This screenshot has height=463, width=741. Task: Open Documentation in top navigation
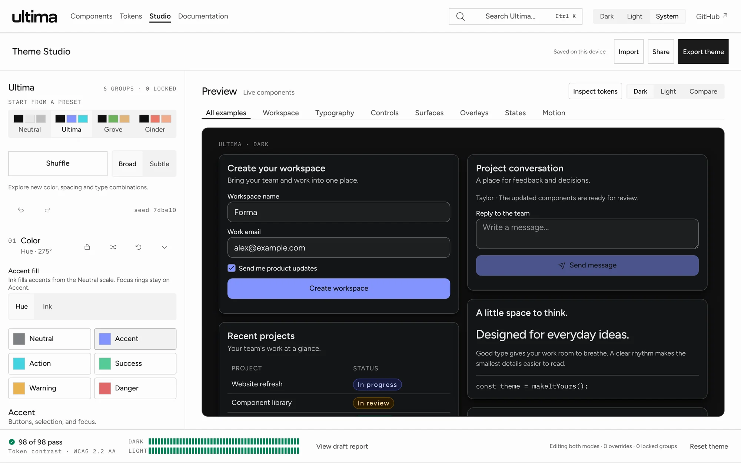[203, 16]
